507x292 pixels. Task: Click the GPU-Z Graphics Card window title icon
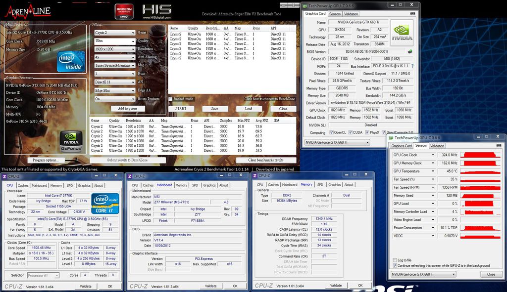pyautogui.click(x=305, y=6)
